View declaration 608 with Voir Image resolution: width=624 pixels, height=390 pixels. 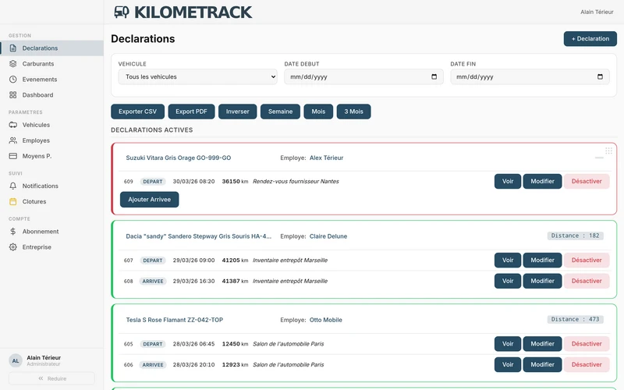point(508,281)
